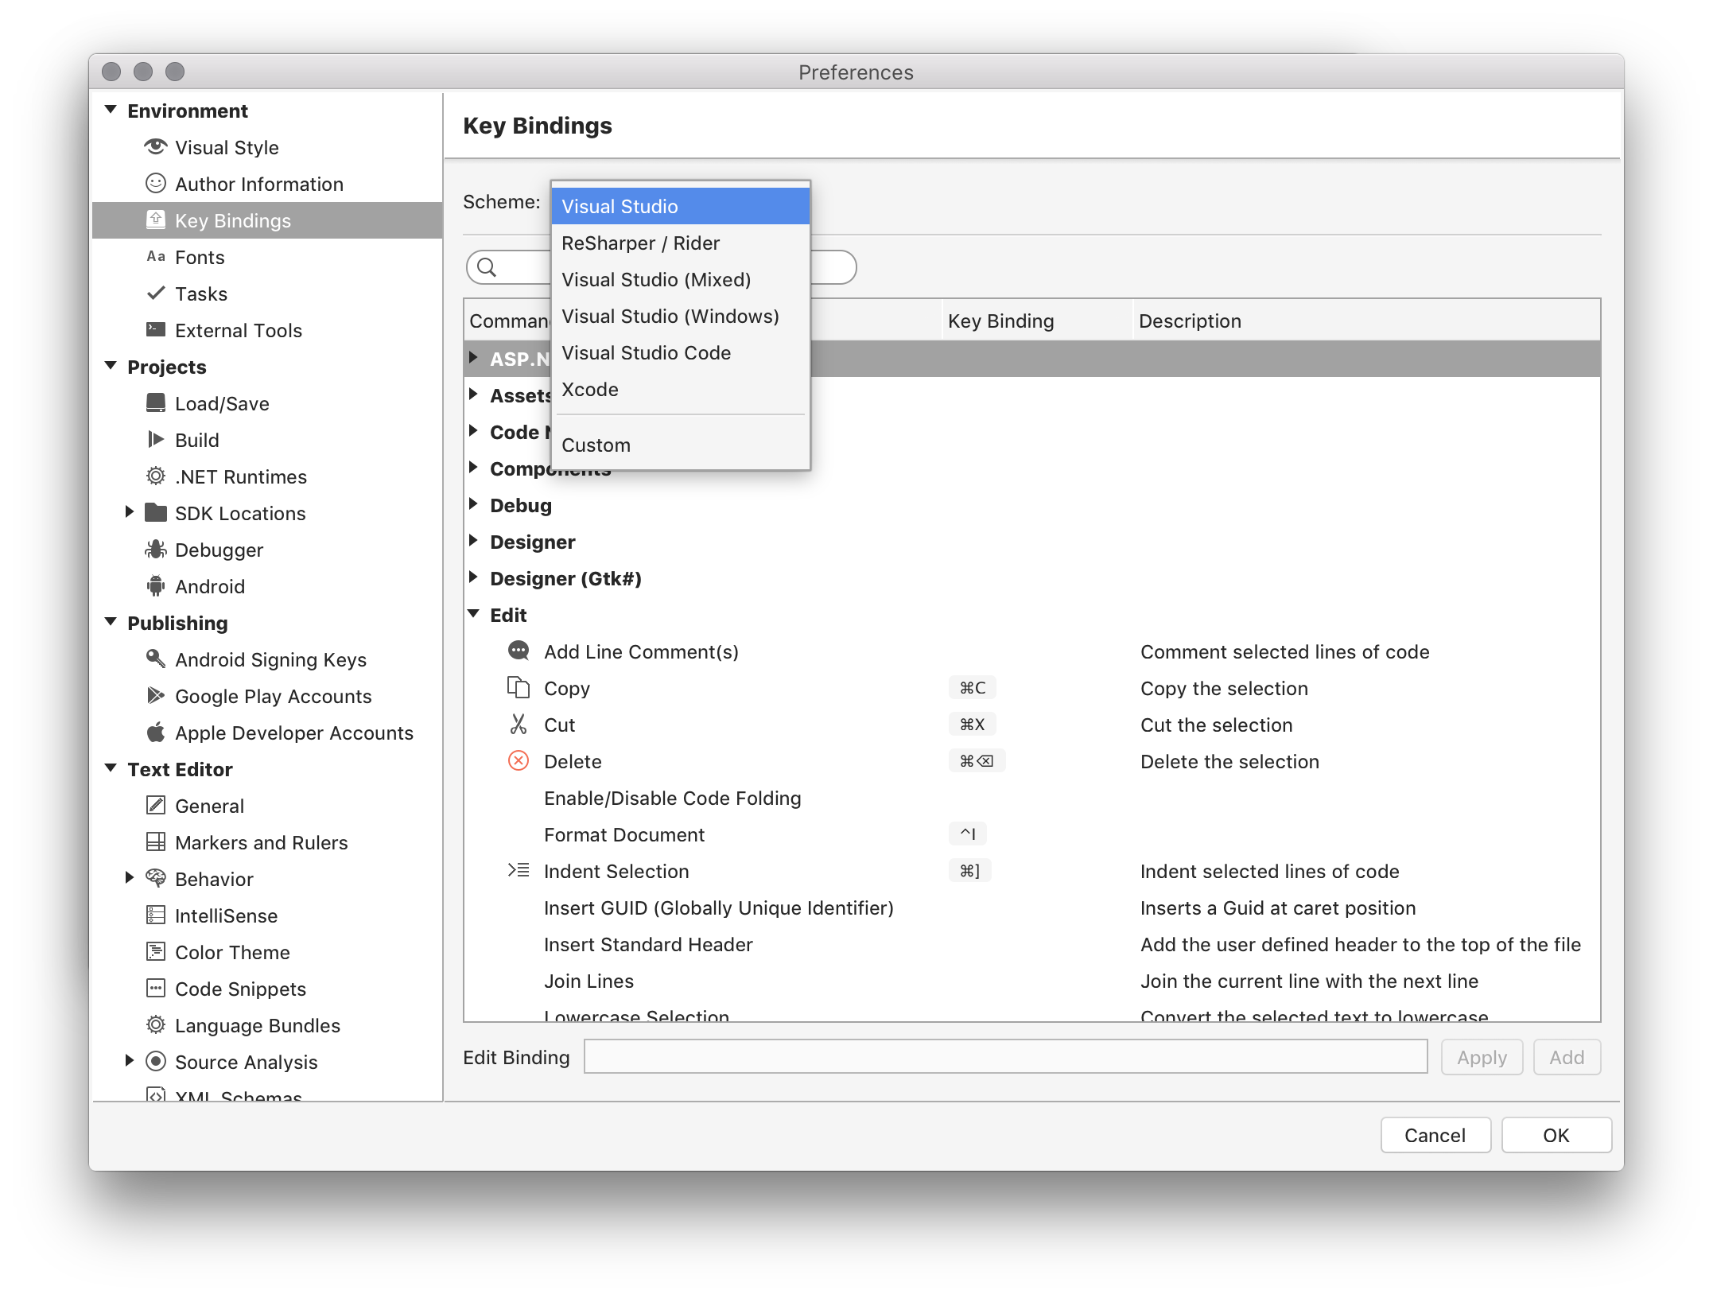Click the Cut scissors icon
The image size is (1713, 1298).
pos(519,725)
